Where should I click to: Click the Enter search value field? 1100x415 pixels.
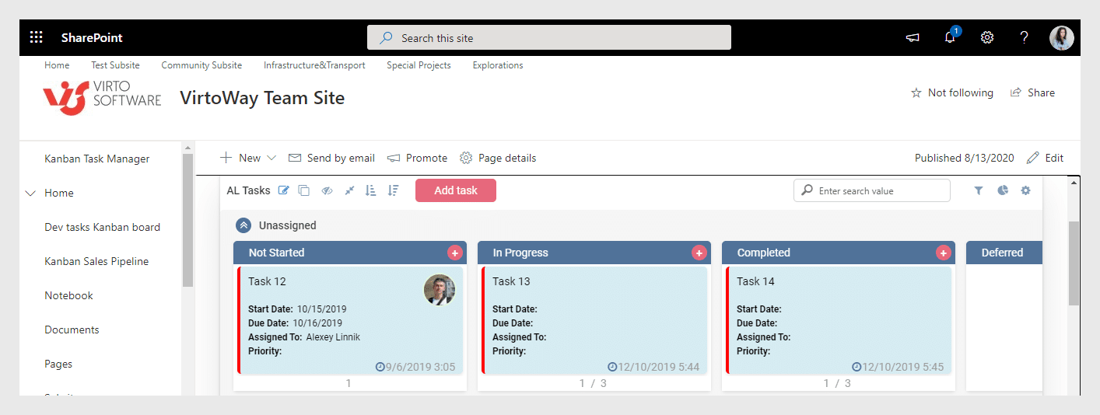(872, 190)
